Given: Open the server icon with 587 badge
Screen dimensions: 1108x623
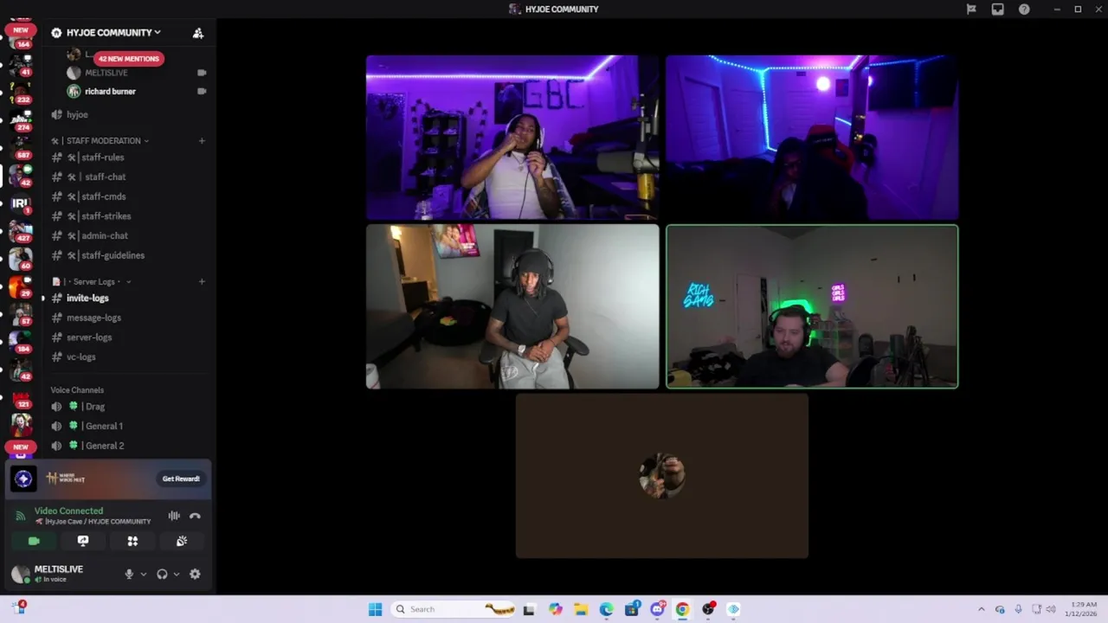Looking at the screenshot, I should [x=20, y=146].
